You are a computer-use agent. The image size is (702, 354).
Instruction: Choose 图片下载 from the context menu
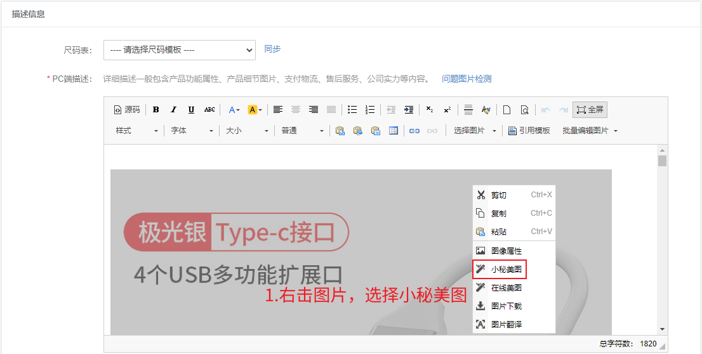pyautogui.click(x=514, y=306)
